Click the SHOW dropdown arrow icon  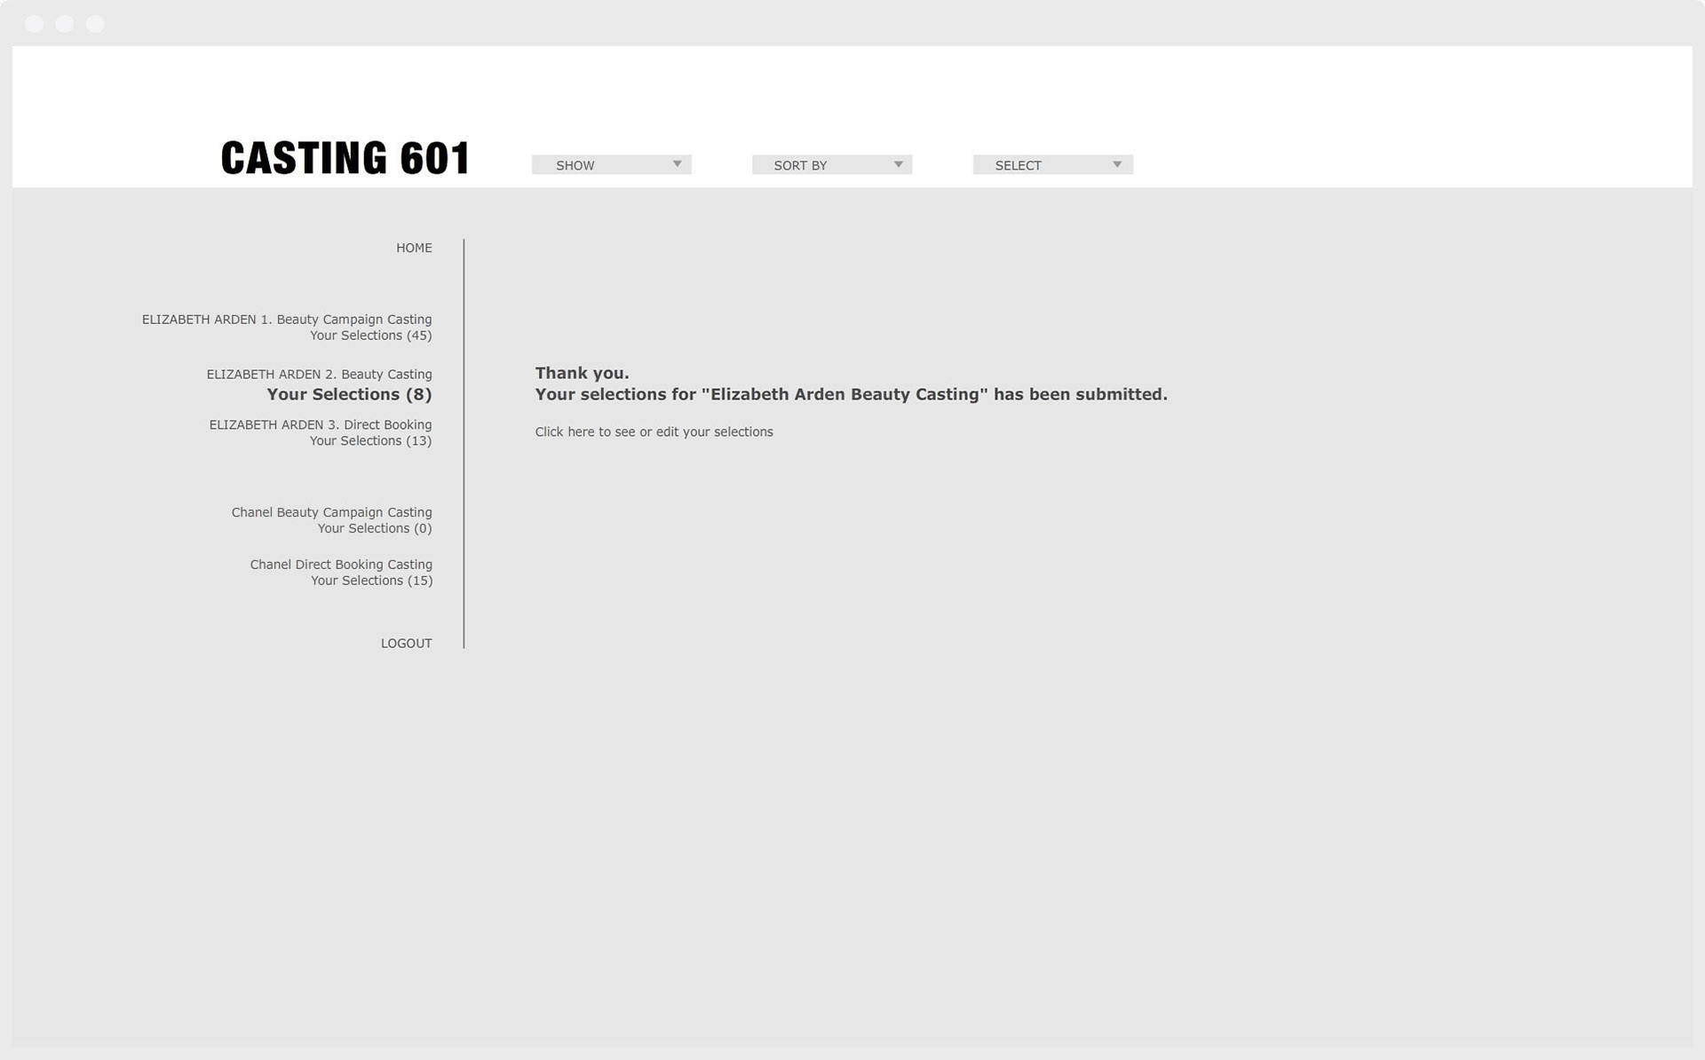[677, 164]
